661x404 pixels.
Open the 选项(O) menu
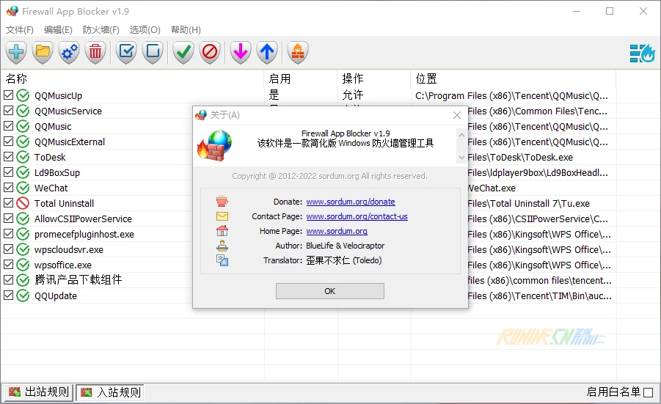(145, 30)
